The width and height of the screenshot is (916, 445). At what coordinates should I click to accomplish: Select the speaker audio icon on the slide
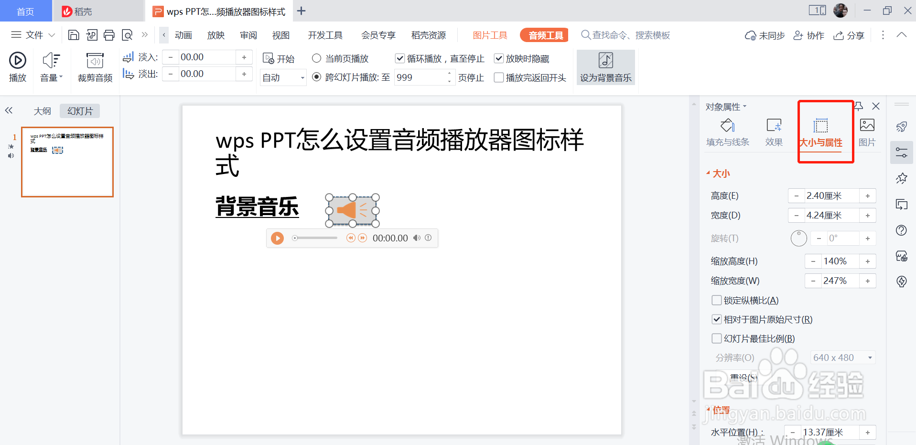(352, 210)
